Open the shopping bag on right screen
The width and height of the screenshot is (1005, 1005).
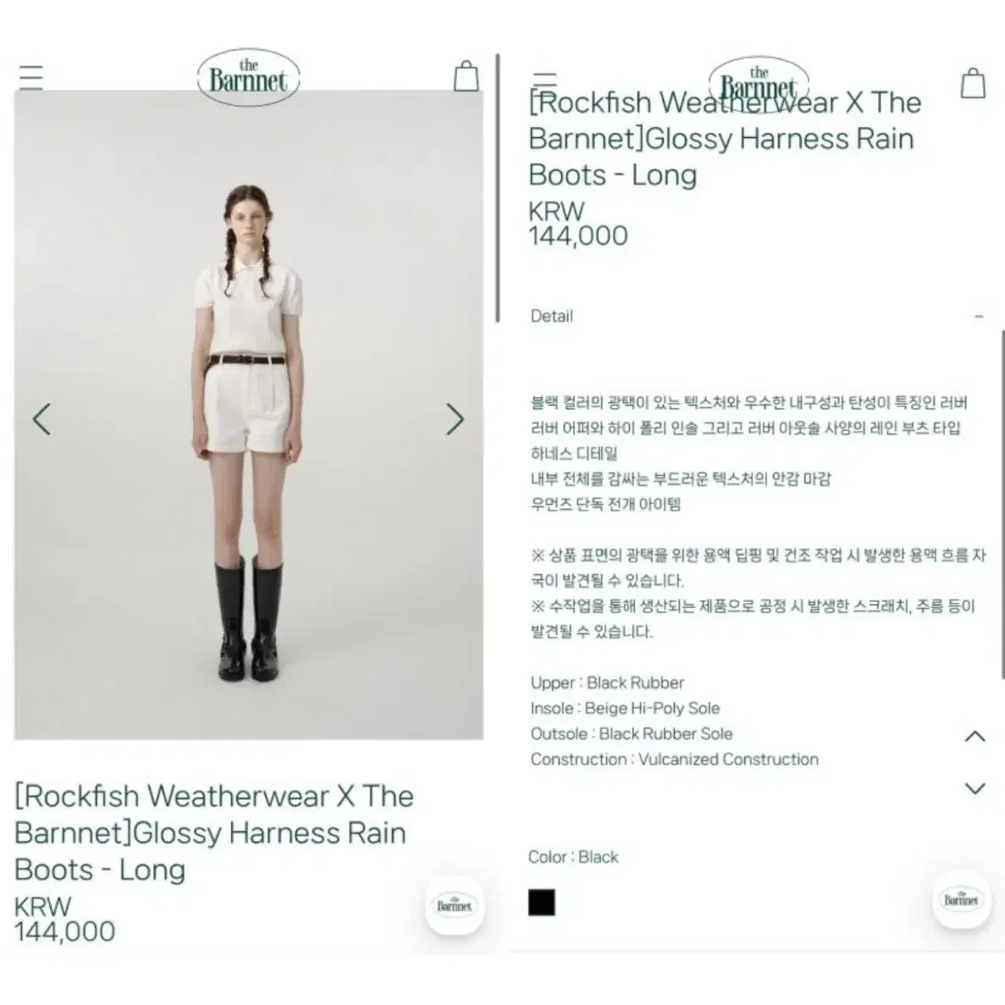972,83
